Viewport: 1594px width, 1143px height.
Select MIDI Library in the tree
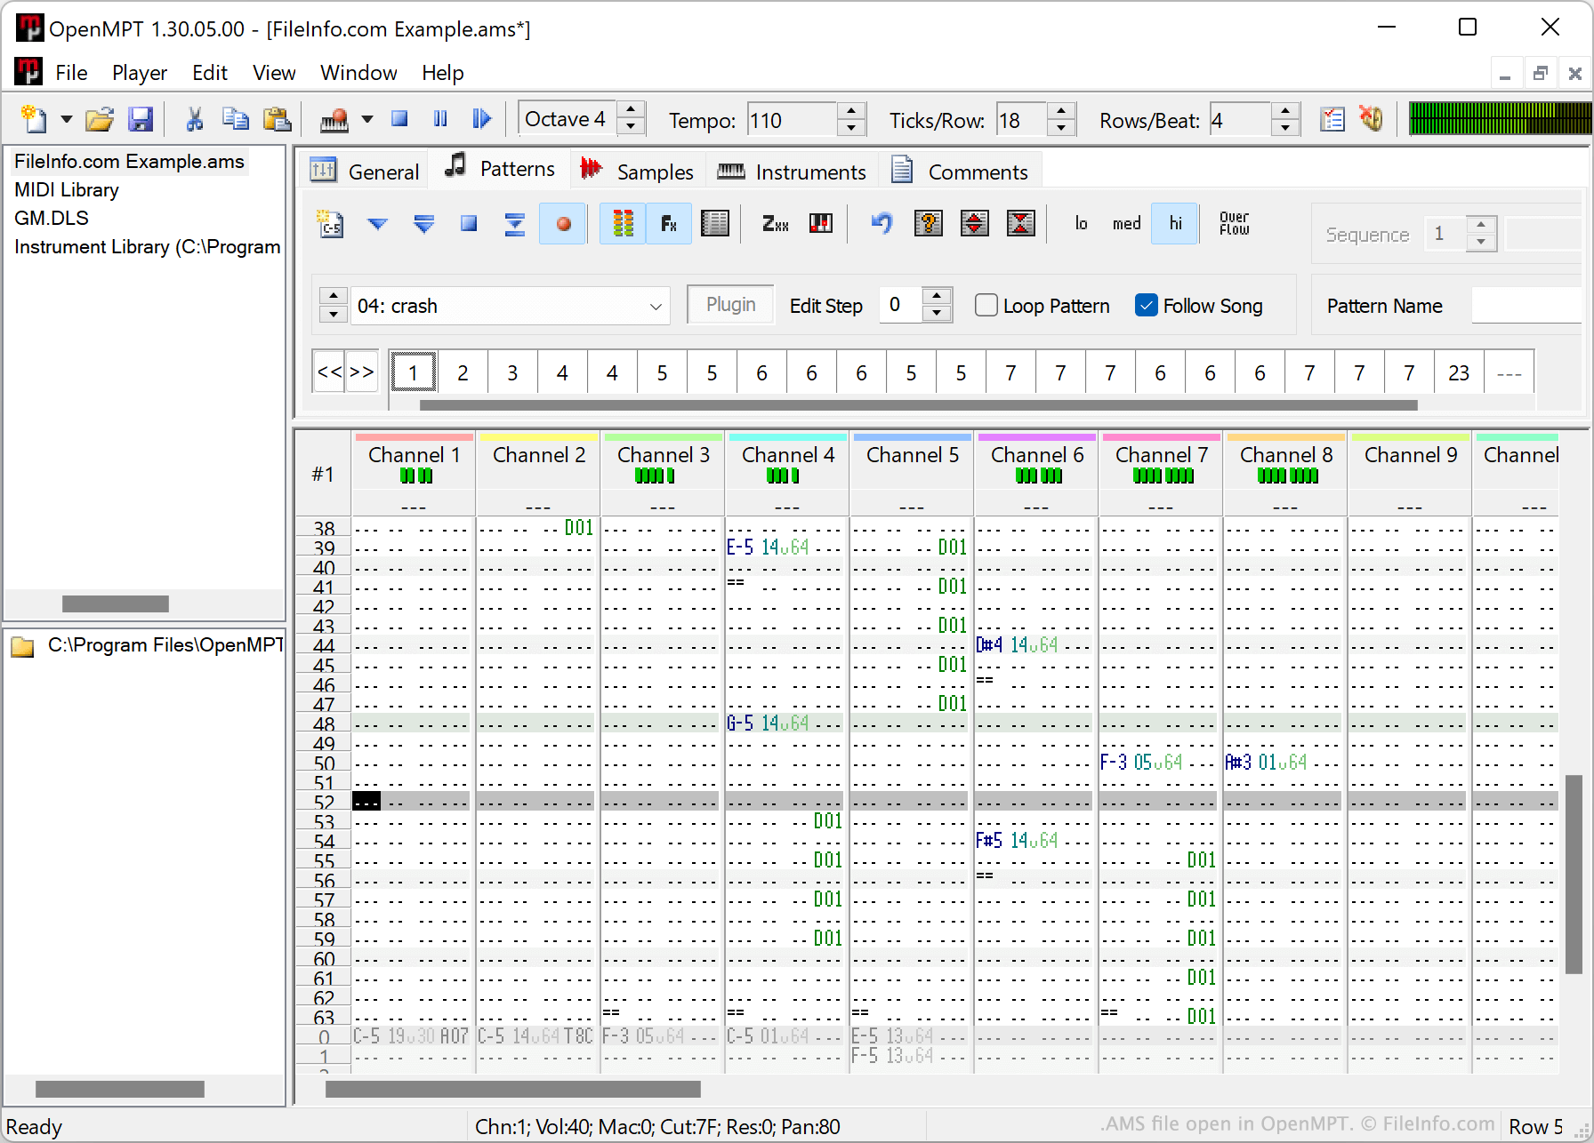point(67,189)
